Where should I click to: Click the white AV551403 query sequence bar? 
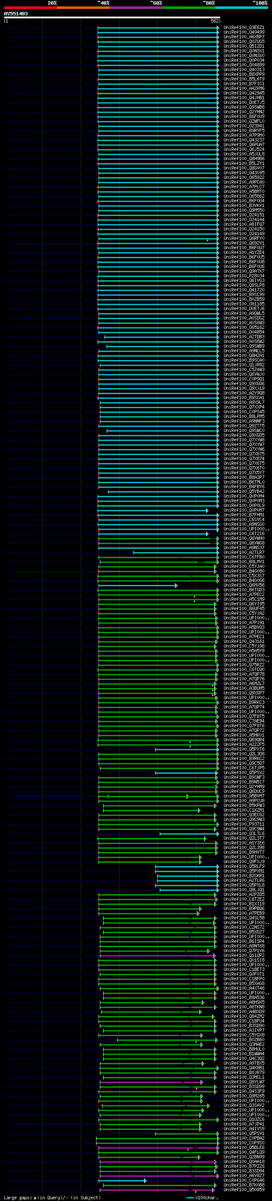[x=112, y=17]
